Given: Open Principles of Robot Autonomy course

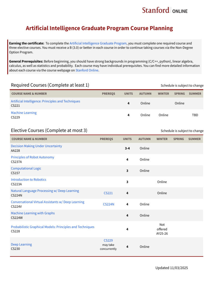Looking at the screenshot, I should click(32, 157).
